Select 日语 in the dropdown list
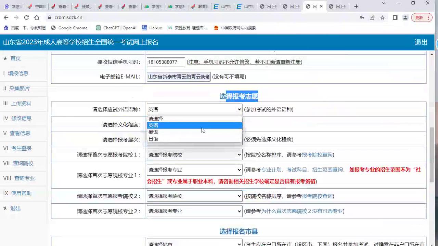 click(194, 139)
